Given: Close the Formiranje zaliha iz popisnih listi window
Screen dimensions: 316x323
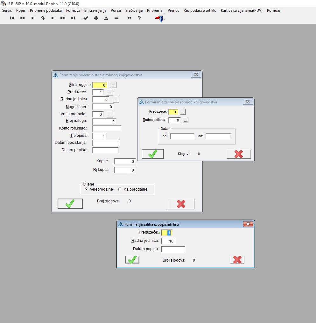Looking at the screenshot, I should click(x=248, y=224).
